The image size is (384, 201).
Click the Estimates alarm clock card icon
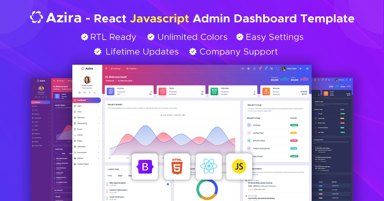[214, 91]
